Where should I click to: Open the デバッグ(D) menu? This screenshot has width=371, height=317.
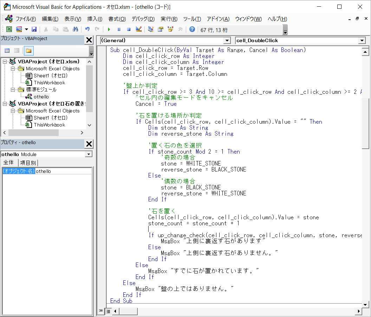click(x=143, y=19)
